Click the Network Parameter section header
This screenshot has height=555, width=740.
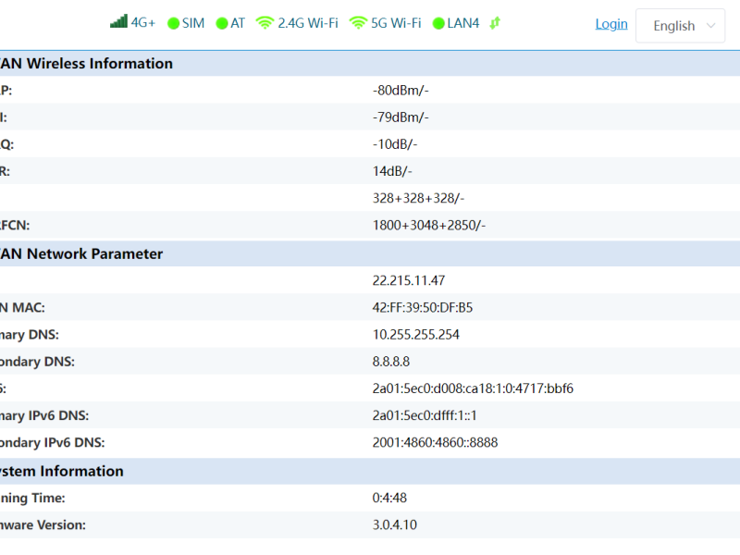click(x=81, y=253)
